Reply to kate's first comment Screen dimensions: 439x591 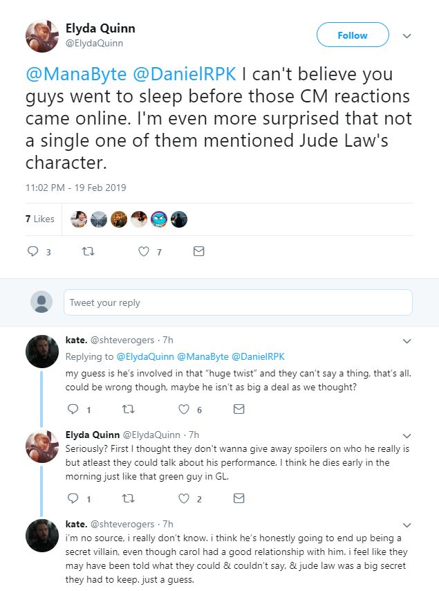click(73, 409)
